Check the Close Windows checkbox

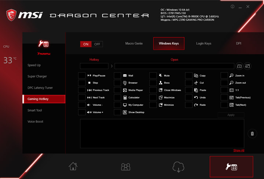click(x=153, y=90)
